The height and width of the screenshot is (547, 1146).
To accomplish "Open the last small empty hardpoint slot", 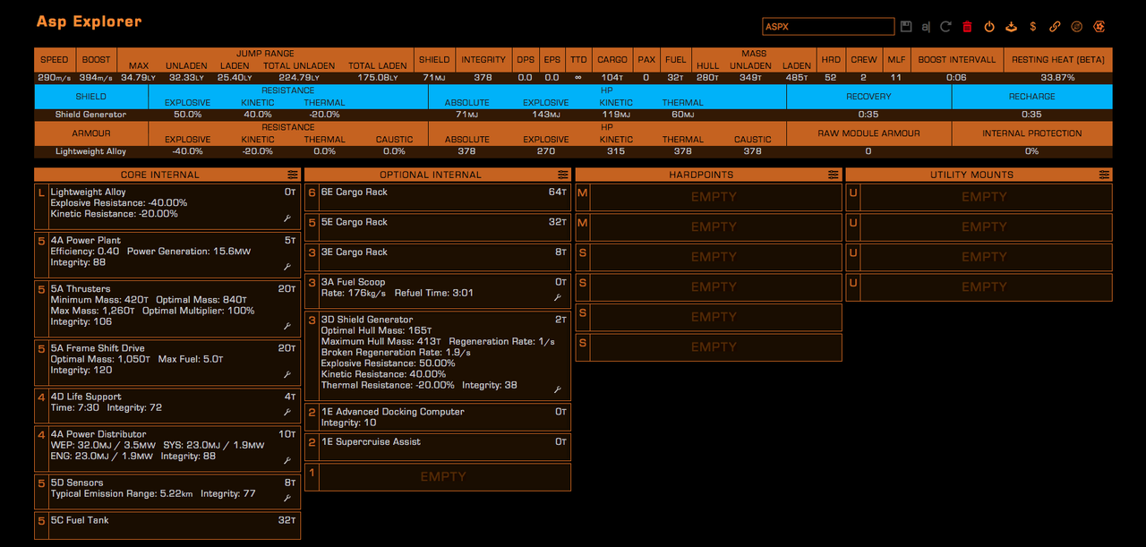I will point(708,346).
